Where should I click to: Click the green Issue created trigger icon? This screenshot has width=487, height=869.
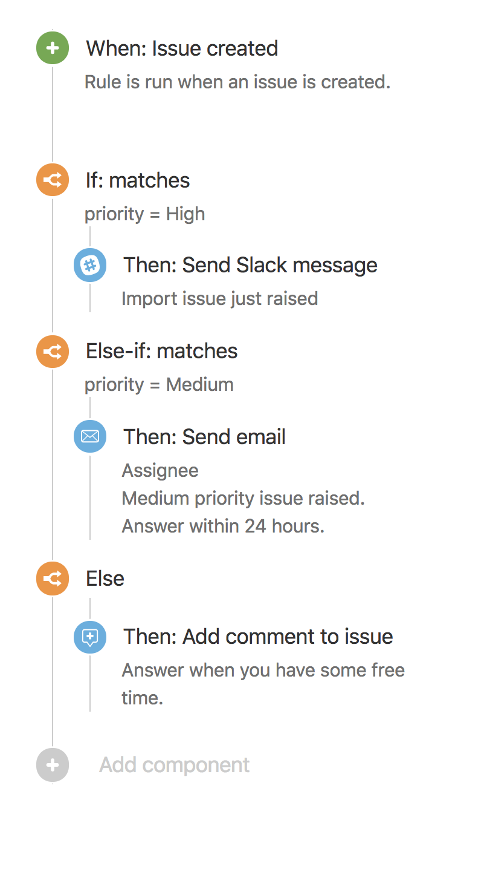[53, 48]
